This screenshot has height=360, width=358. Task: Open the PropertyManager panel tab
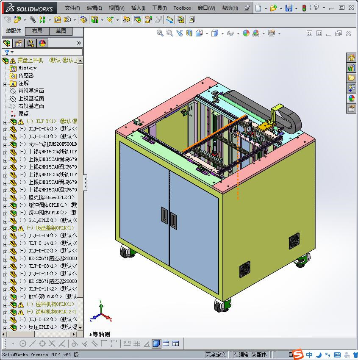coord(18,43)
